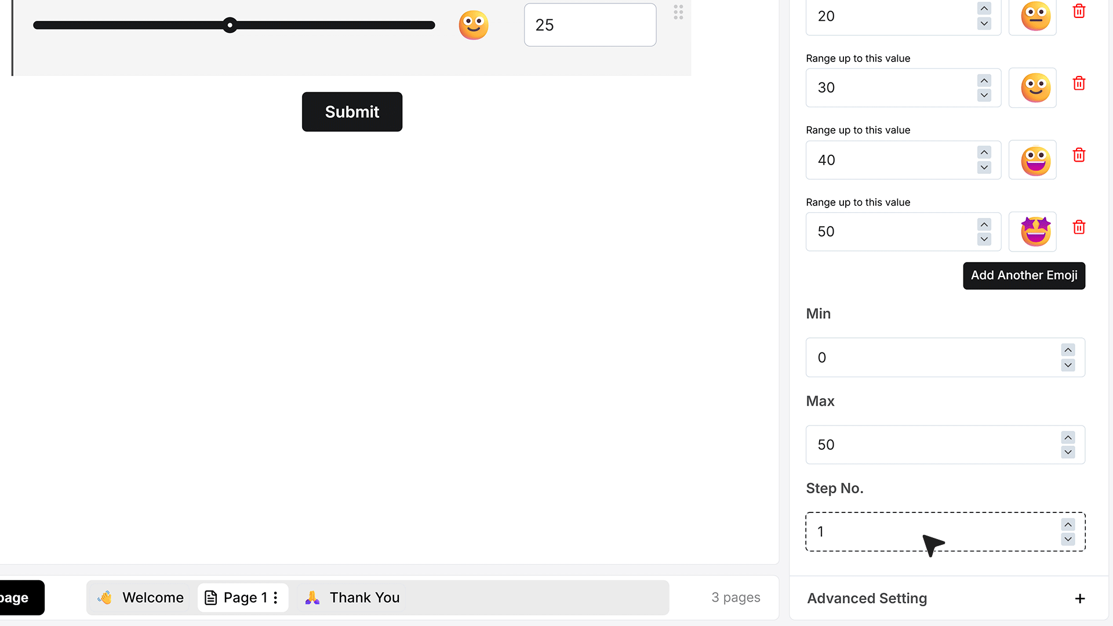Open Page 1 options menu (three dots)
Image resolution: width=1113 pixels, height=626 pixels.
point(275,598)
